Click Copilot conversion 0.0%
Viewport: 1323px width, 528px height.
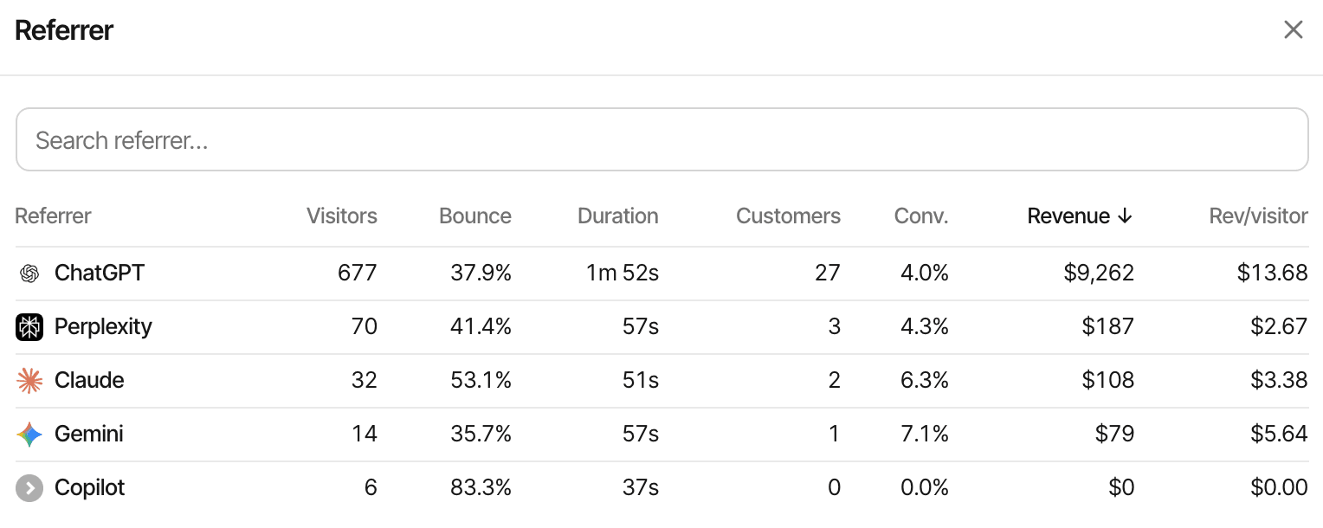tap(925, 488)
